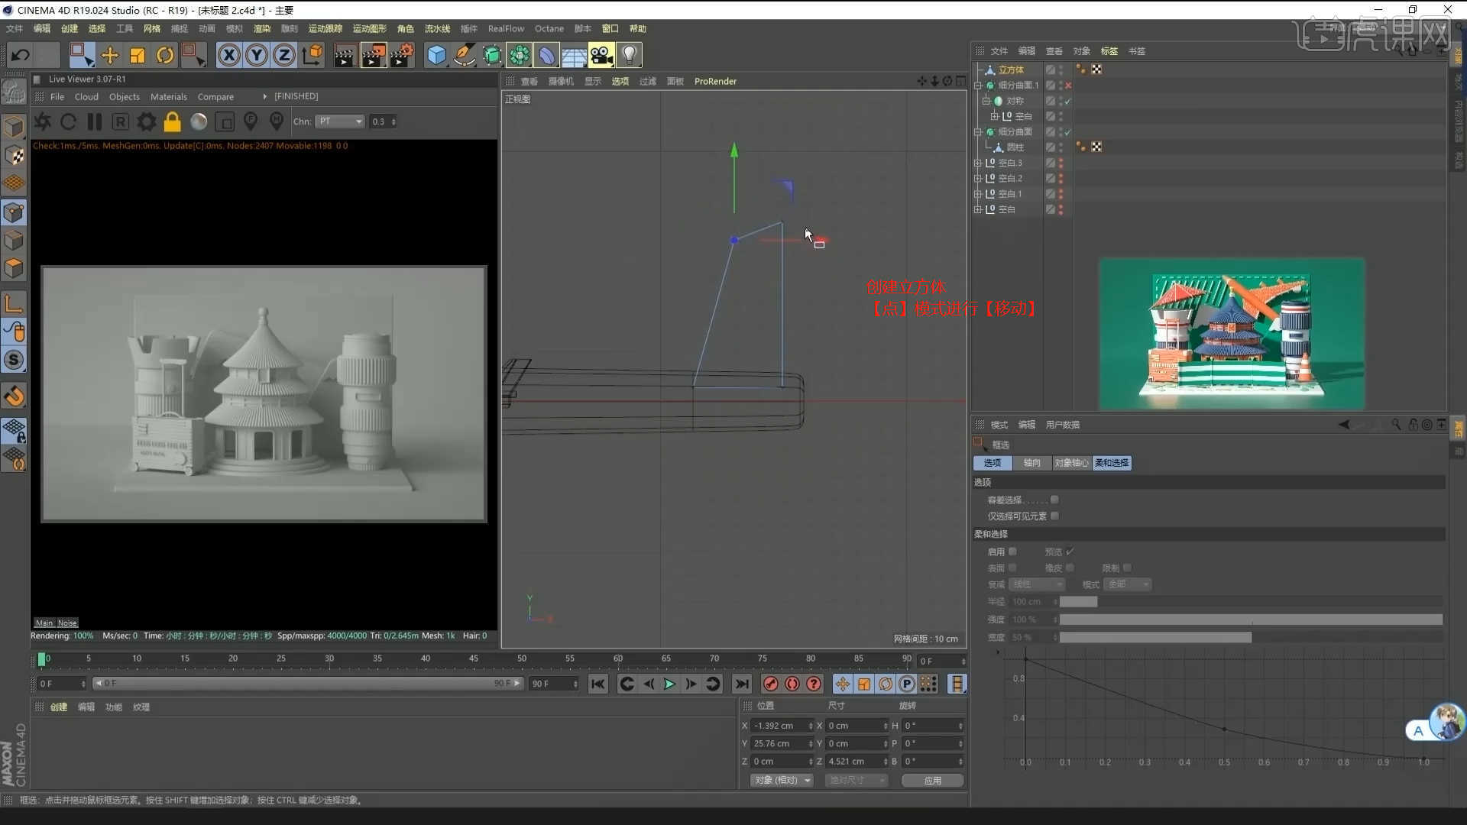Open the Octane menu
This screenshot has height=825, width=1467.
549,28
